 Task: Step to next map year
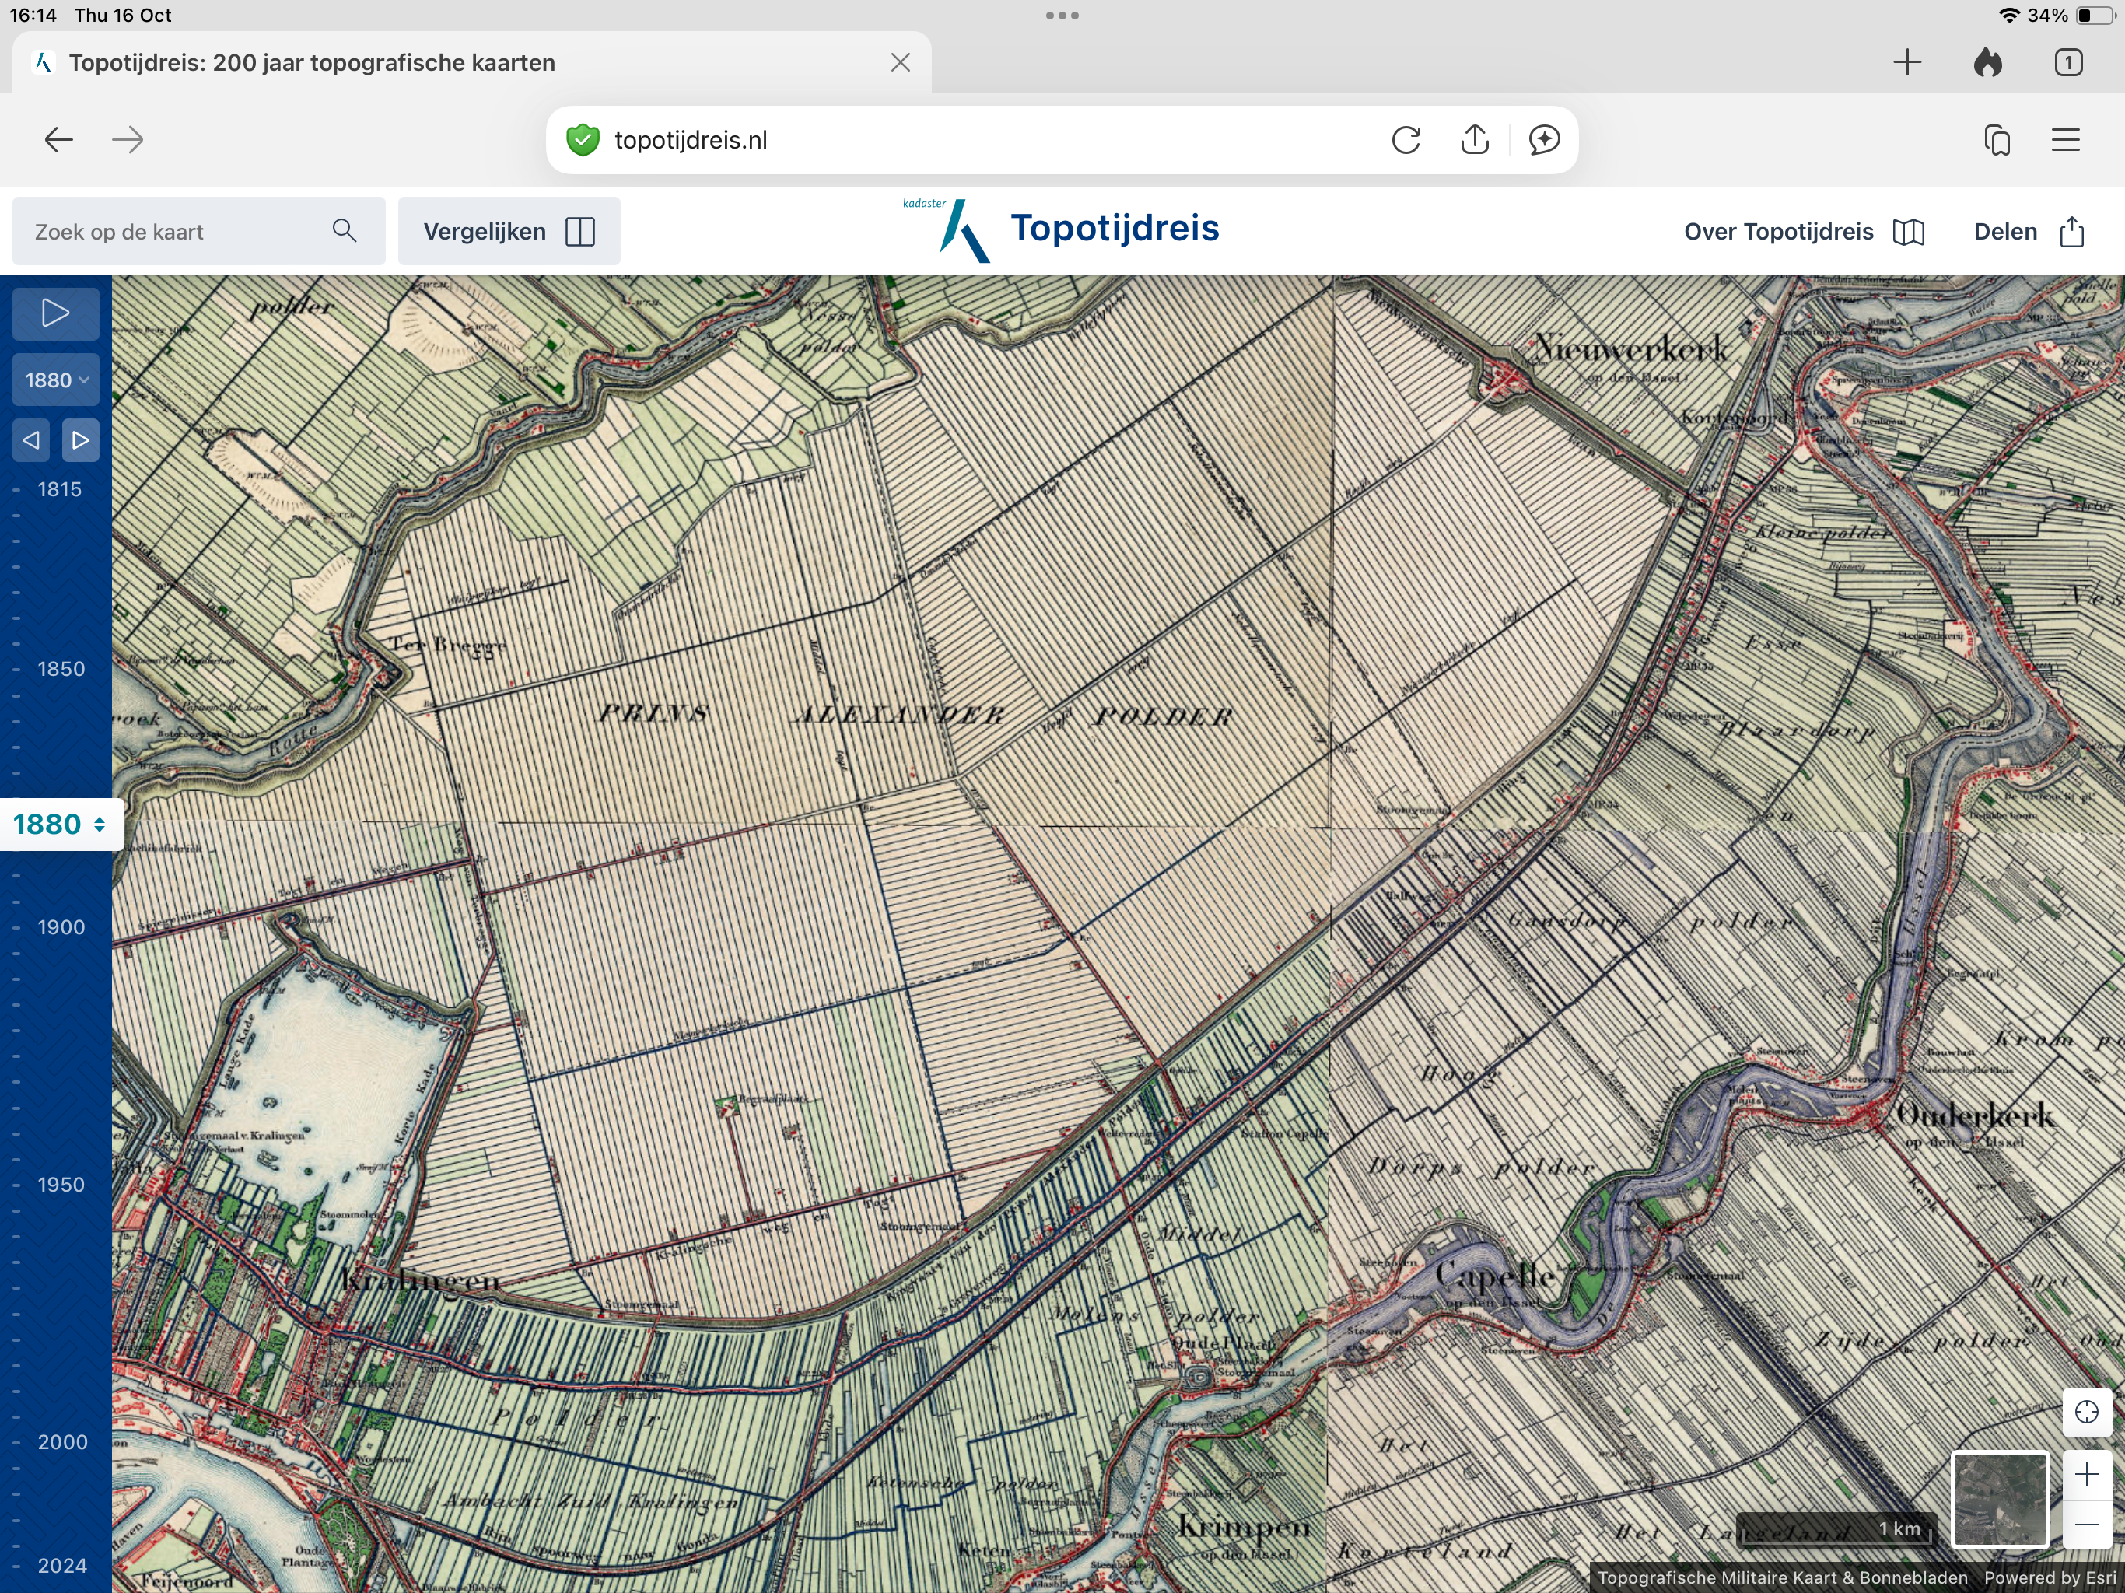(81, 440)
